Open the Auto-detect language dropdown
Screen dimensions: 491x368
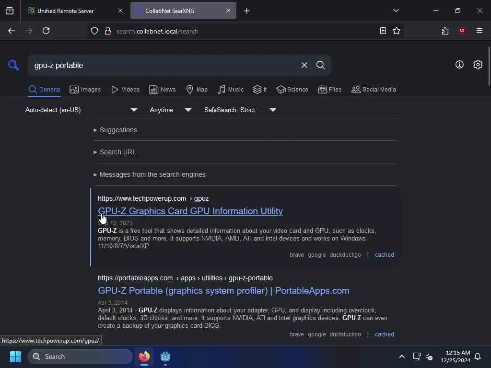(81, 110)
